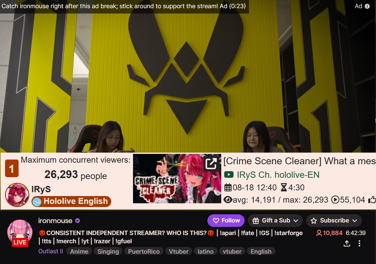Click the IRyS round avatar
The height and width of the screenshot is (264, 376).
(17, 195)
